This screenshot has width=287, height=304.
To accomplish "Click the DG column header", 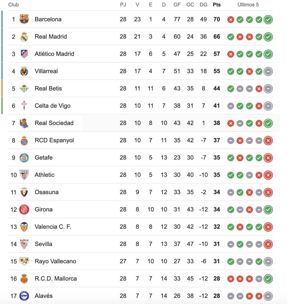I will (203, 5).
